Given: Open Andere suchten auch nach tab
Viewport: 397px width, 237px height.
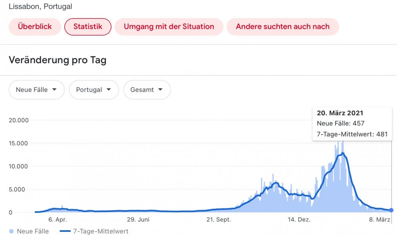Looking at the screenshot, I should (x=283, y=27).
